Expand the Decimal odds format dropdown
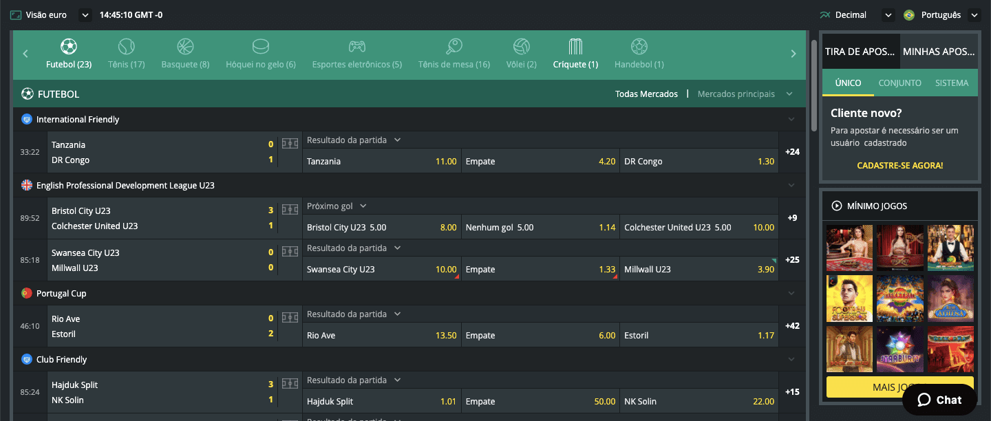The width and height of the screenshot is (991, 421). (x=888, y=14)
